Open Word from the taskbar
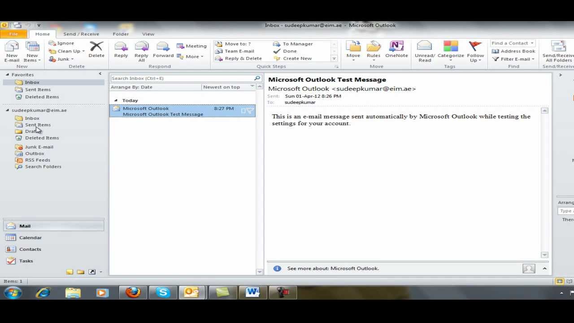This screenshot has height=323, width=574. tap(252, 293)
